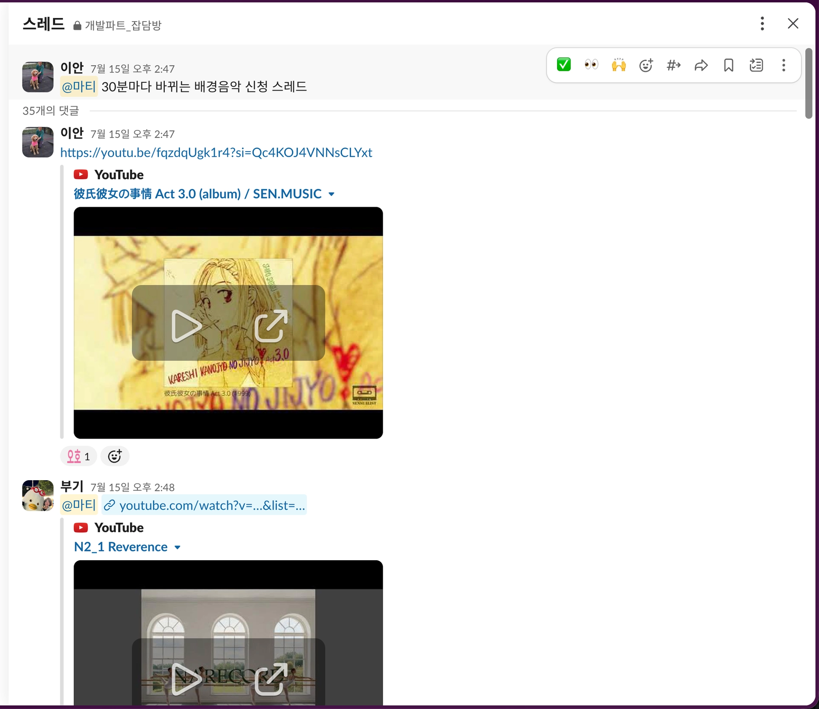819x709 pixels.
Task: React with the green check mark emoji
Action: (563, 65)
